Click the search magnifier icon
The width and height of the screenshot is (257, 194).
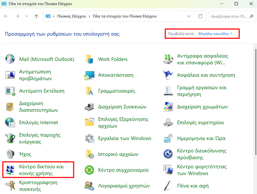click(x=252, y=16)
